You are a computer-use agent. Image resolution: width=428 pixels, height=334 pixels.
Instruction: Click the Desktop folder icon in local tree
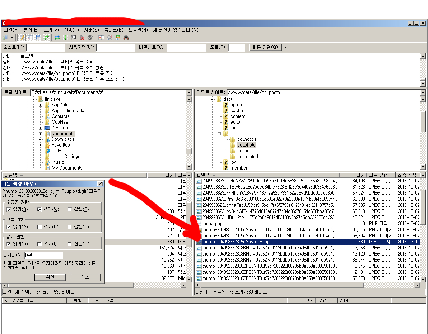point(47,128)
